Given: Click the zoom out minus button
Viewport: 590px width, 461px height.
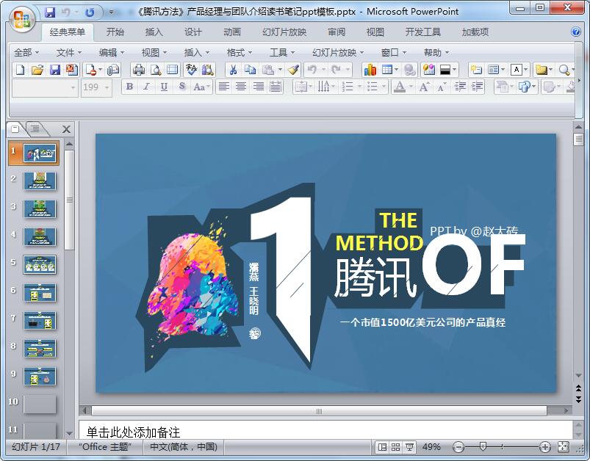Looking at the screenshot, I should [458, 447].
